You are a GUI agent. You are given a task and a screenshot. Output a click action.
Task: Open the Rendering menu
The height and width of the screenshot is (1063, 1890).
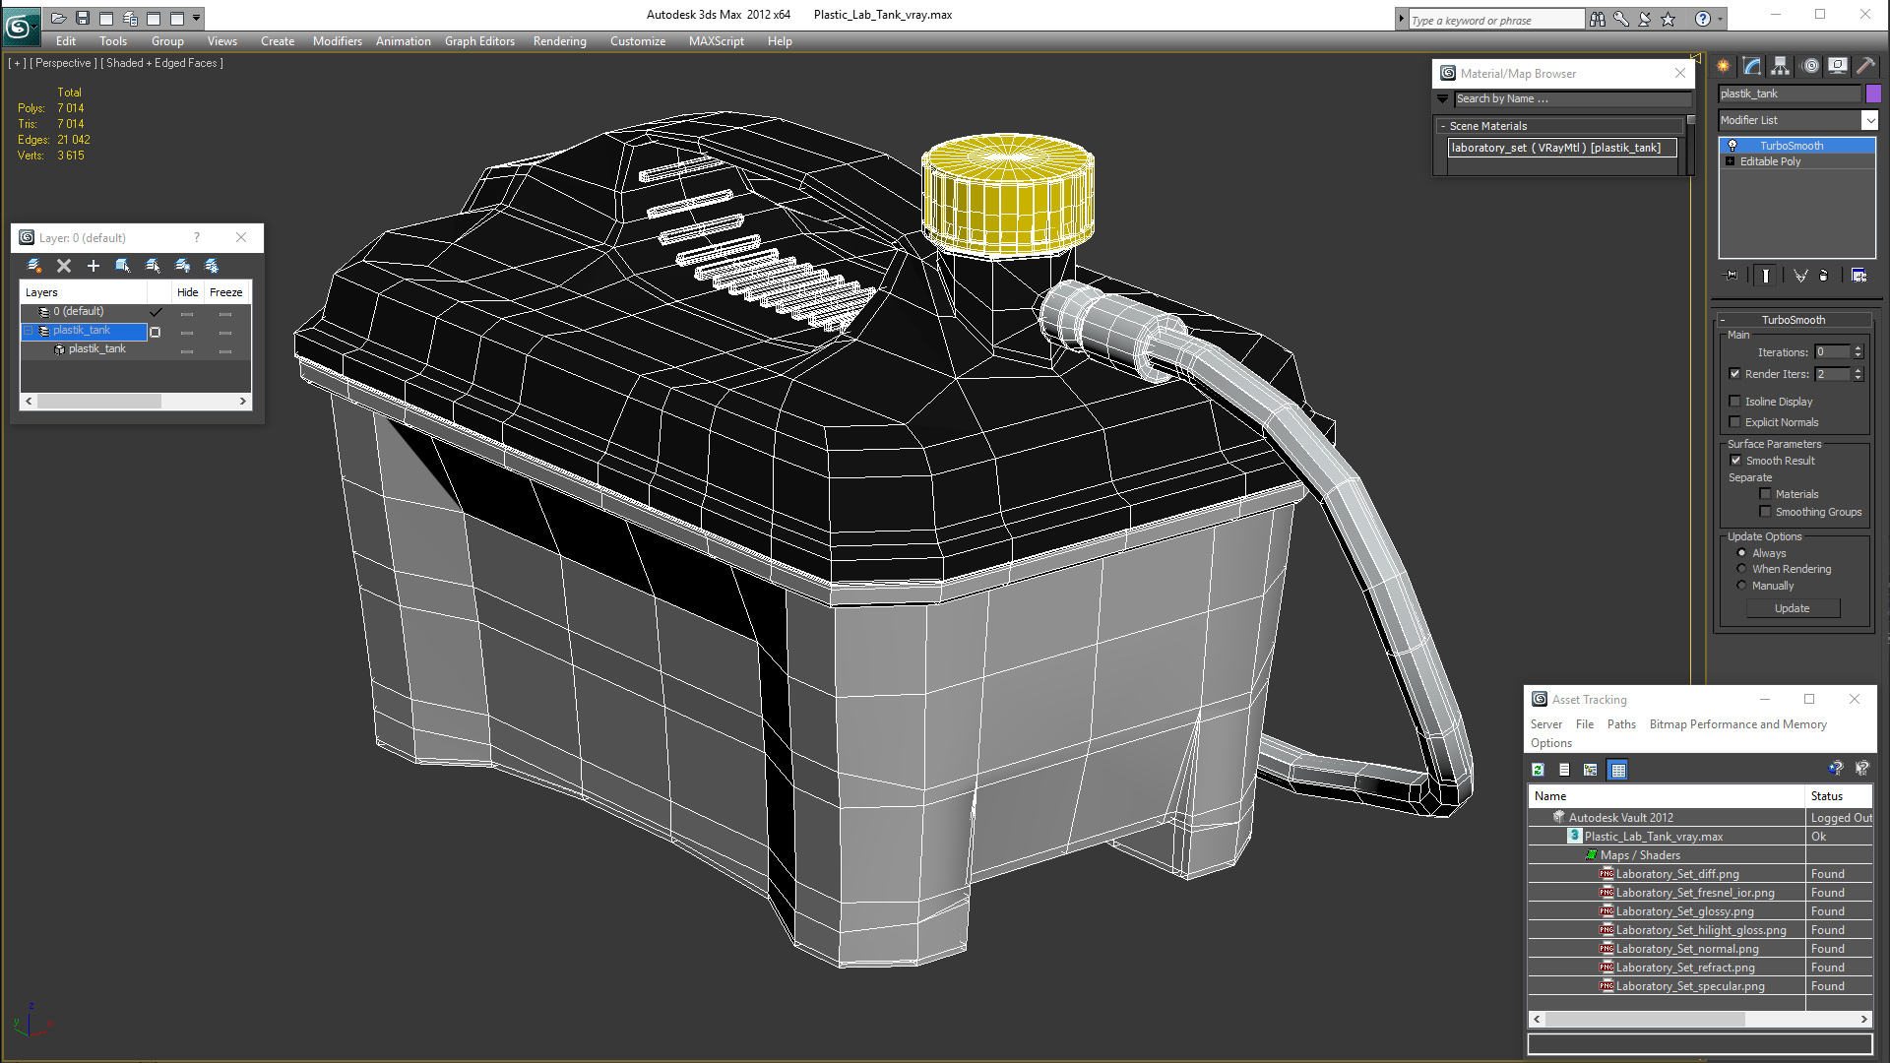point(559,41)
